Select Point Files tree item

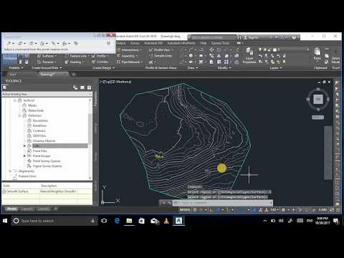tap(39, 151)
